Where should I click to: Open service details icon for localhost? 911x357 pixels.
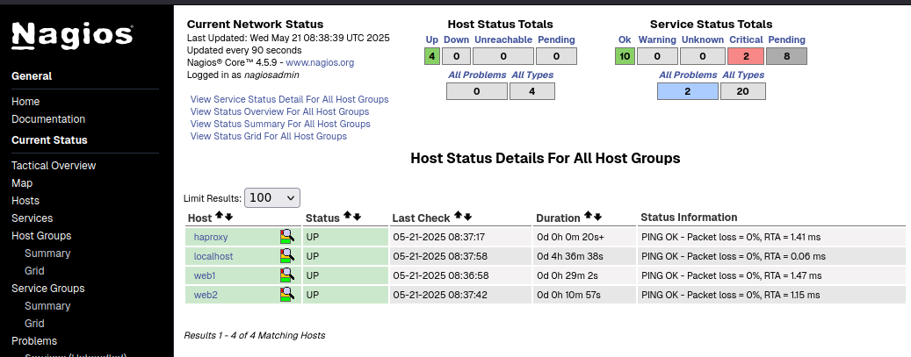(x=287, y=255)
